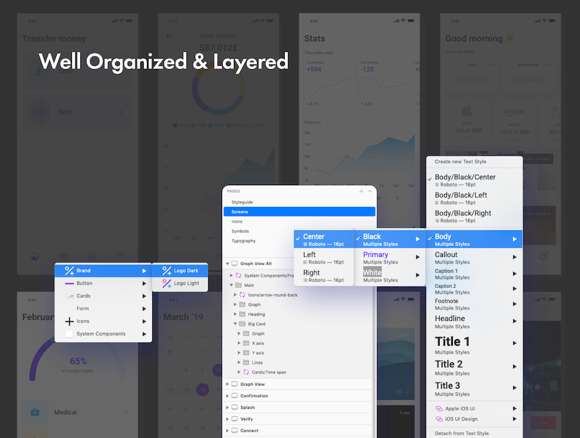
Task: Open the Symbols page
Action: coord(240,231)
